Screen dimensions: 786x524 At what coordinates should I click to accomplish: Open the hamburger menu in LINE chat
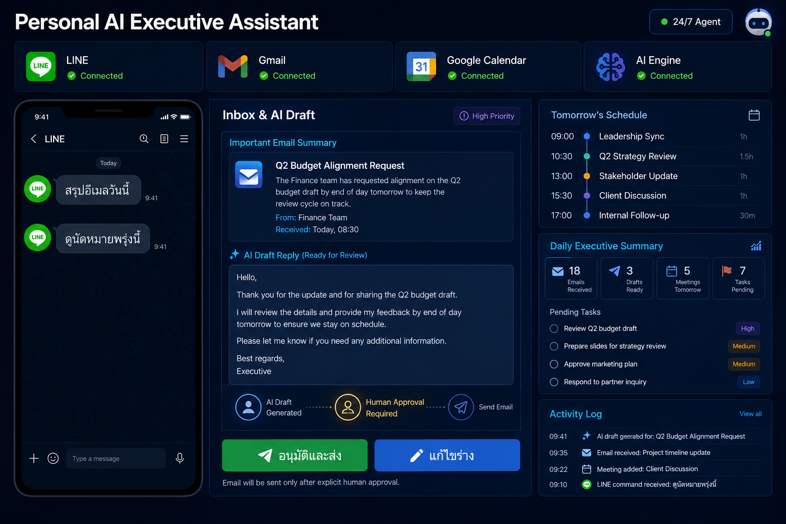(x=184, y=139)
